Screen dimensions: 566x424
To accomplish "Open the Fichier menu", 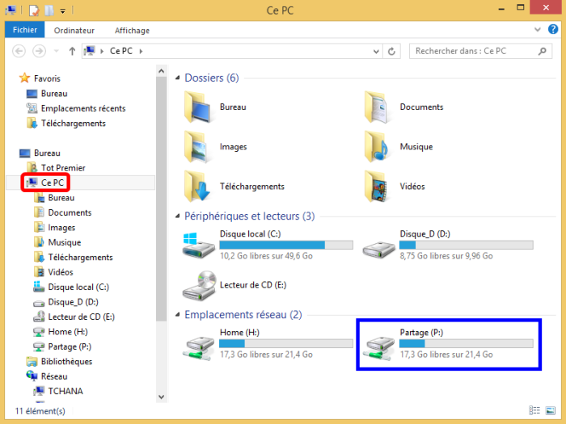I will 24,30.
